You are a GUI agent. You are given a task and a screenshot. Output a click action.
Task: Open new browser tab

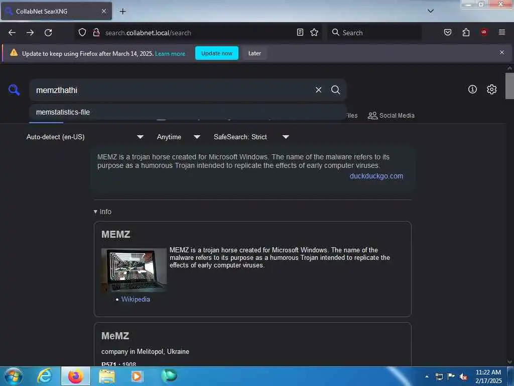(122, 11)
